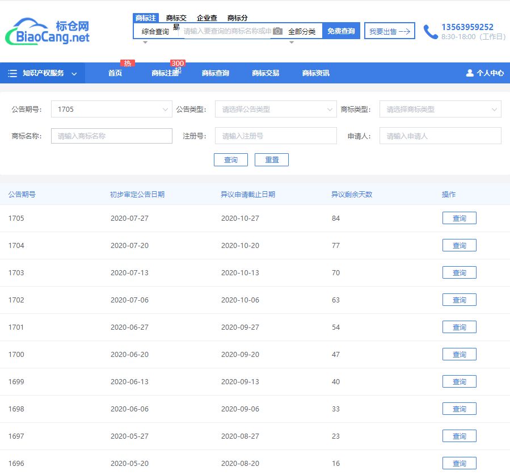Click the phone handset icon
Screen dimensions: 510x475
coord(431,32)
